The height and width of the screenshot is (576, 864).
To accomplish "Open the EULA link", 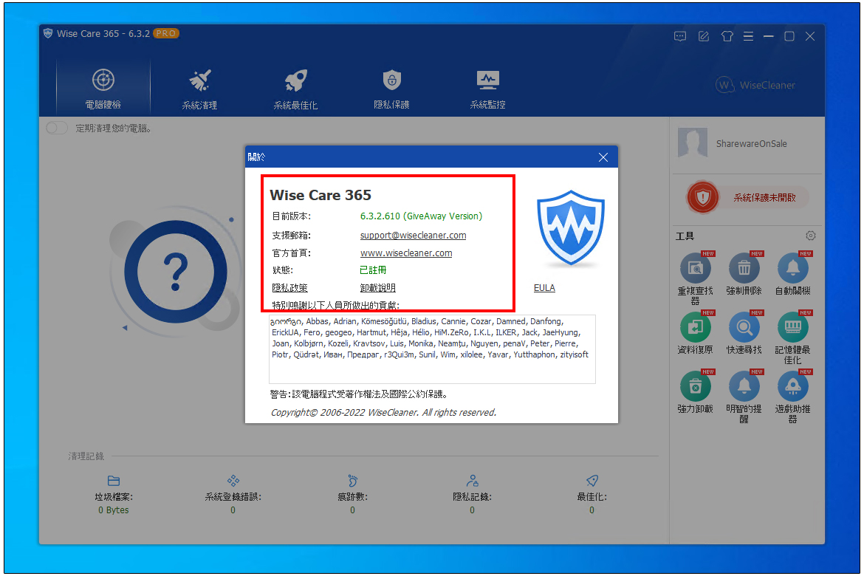I will 544,288.
